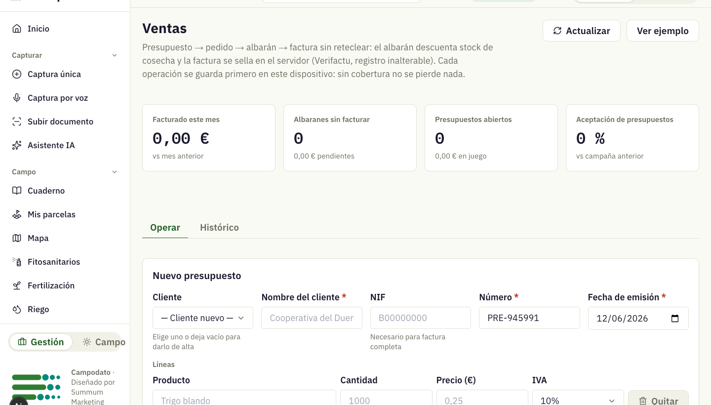Click the Nuevo presupuesto heading
This screenshot has width=711, height=405.
coord(197,276)
